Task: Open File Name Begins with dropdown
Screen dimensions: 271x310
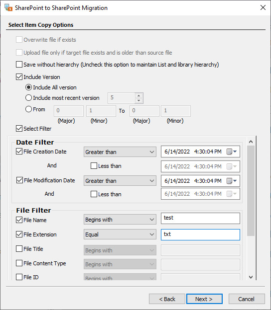Action: pyautogui.click(x=120, y=220)
